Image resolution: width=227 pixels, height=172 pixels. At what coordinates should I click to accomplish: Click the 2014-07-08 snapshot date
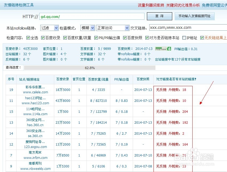point(143,166)
